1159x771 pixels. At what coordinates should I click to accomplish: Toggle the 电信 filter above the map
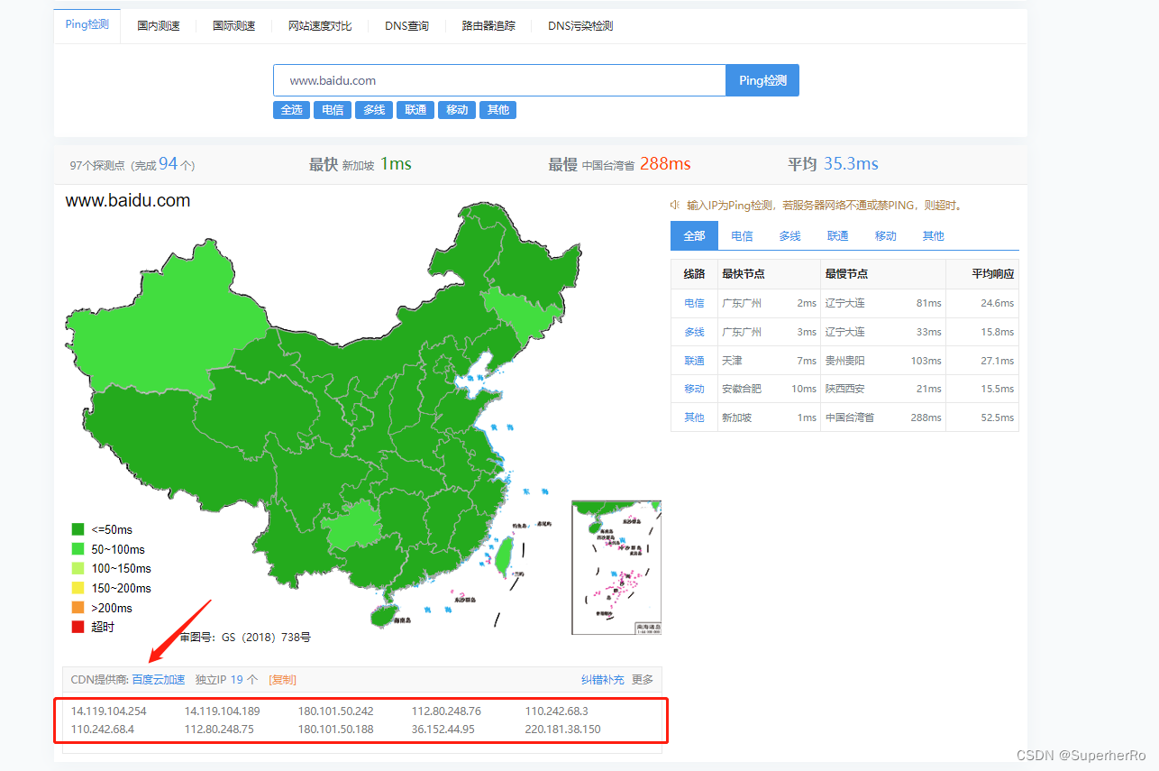pyautogui.click(x=333, y=109)
